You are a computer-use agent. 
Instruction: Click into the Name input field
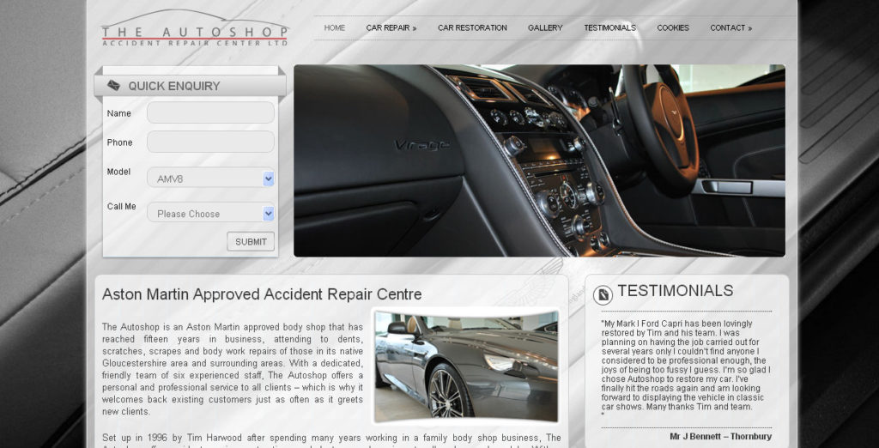pyautogui.click(x=211, y=112)
